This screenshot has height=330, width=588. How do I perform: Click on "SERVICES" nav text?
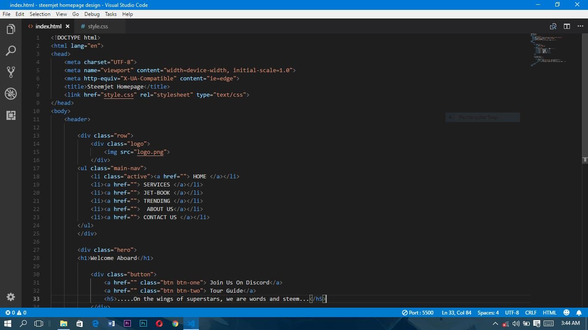click(x=157, y=184)
